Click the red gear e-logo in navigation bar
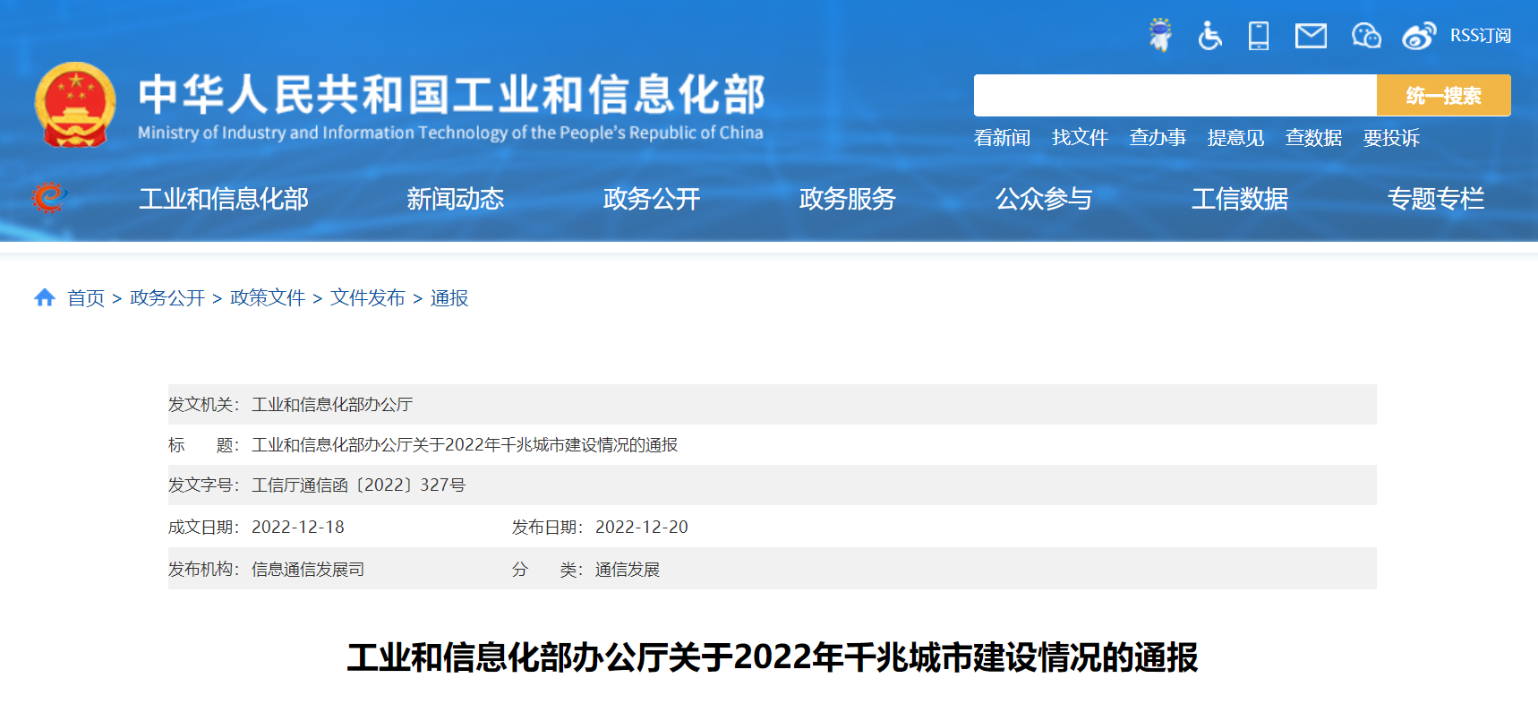Image resolution: width=1538 pixels, height=704 pixels. [x=49, y=197]
